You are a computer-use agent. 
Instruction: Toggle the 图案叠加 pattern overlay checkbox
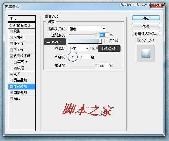11,92
